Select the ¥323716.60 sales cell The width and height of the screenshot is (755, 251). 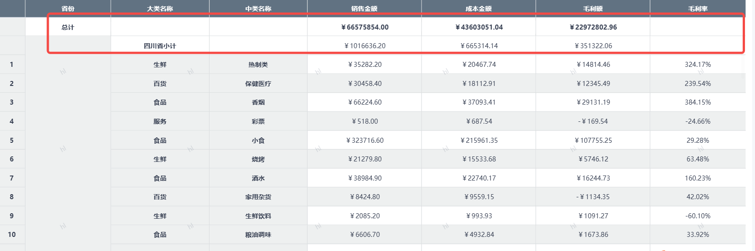(x=365, y=141)
